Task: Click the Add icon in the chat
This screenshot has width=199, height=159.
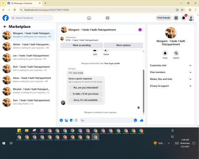Action: [95, 51]
